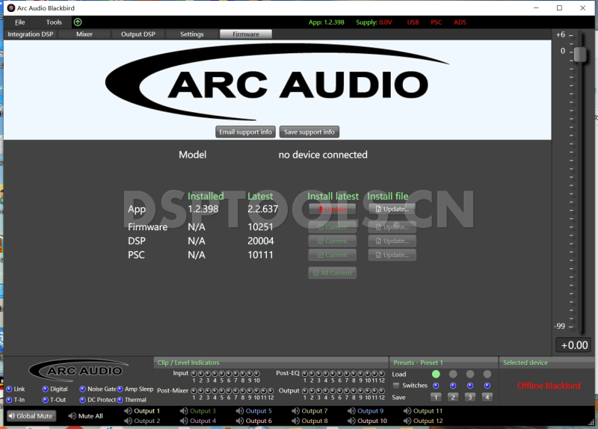The height and width of the screenshot is (429, 598).
Task: Mute Output 6 speaker icon
Action: (240, 421)
